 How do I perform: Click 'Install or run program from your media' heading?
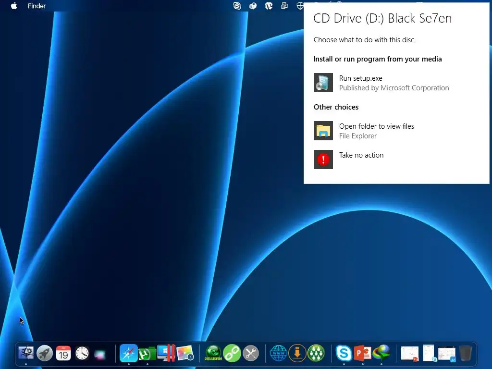pyautogui.click(x=378, y=59)
